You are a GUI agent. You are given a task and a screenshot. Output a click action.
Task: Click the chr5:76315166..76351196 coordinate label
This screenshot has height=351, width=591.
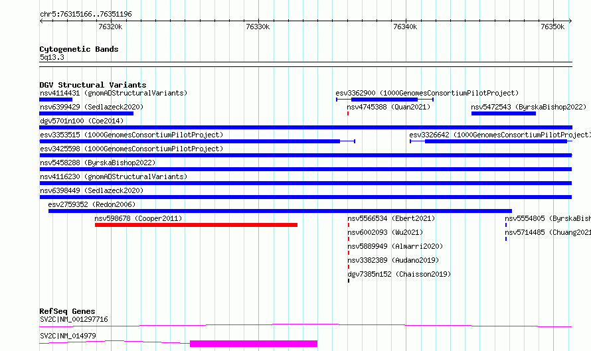(86, 14)
